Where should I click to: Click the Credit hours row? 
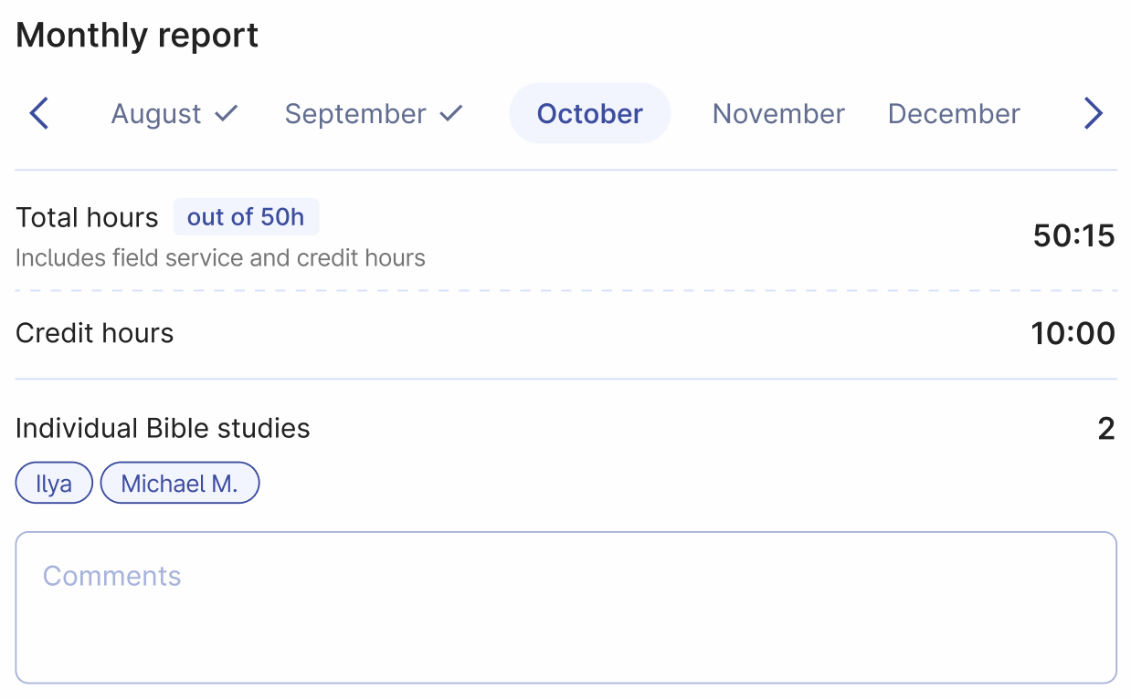94,333
